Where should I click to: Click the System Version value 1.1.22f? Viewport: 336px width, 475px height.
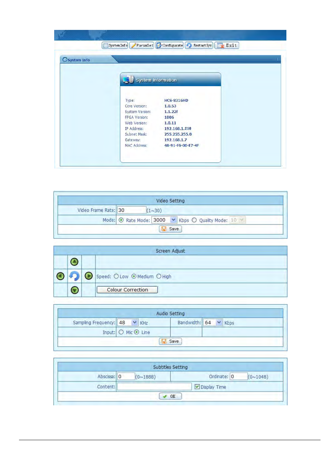point(171,112)
